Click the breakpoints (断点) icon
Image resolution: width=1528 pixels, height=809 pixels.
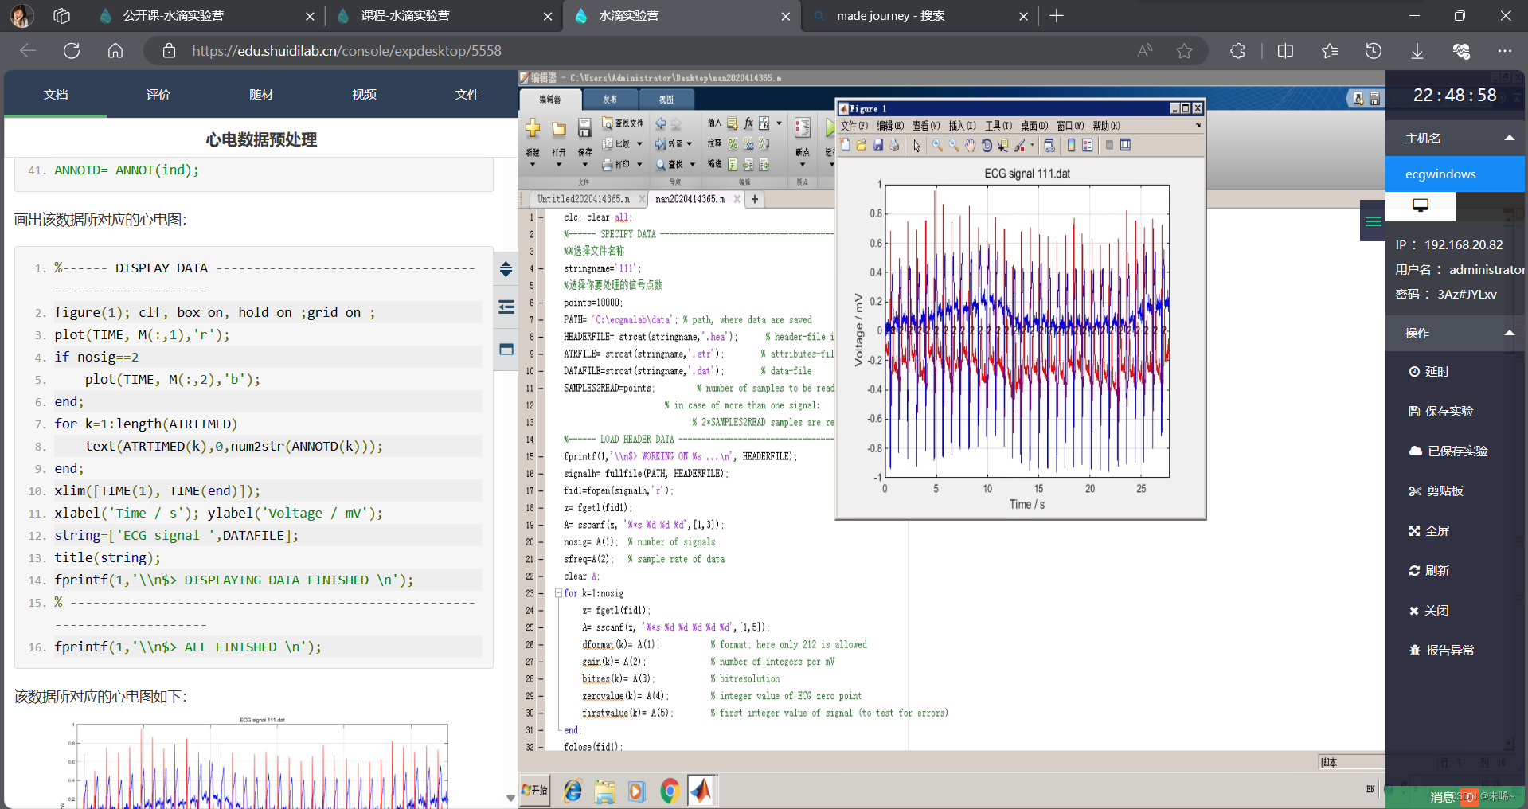point(803,128)
